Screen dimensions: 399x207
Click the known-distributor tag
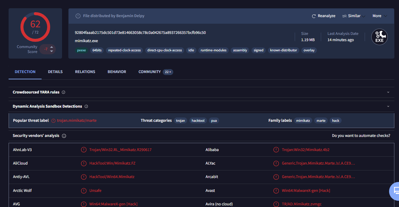(x=283, y=50)
